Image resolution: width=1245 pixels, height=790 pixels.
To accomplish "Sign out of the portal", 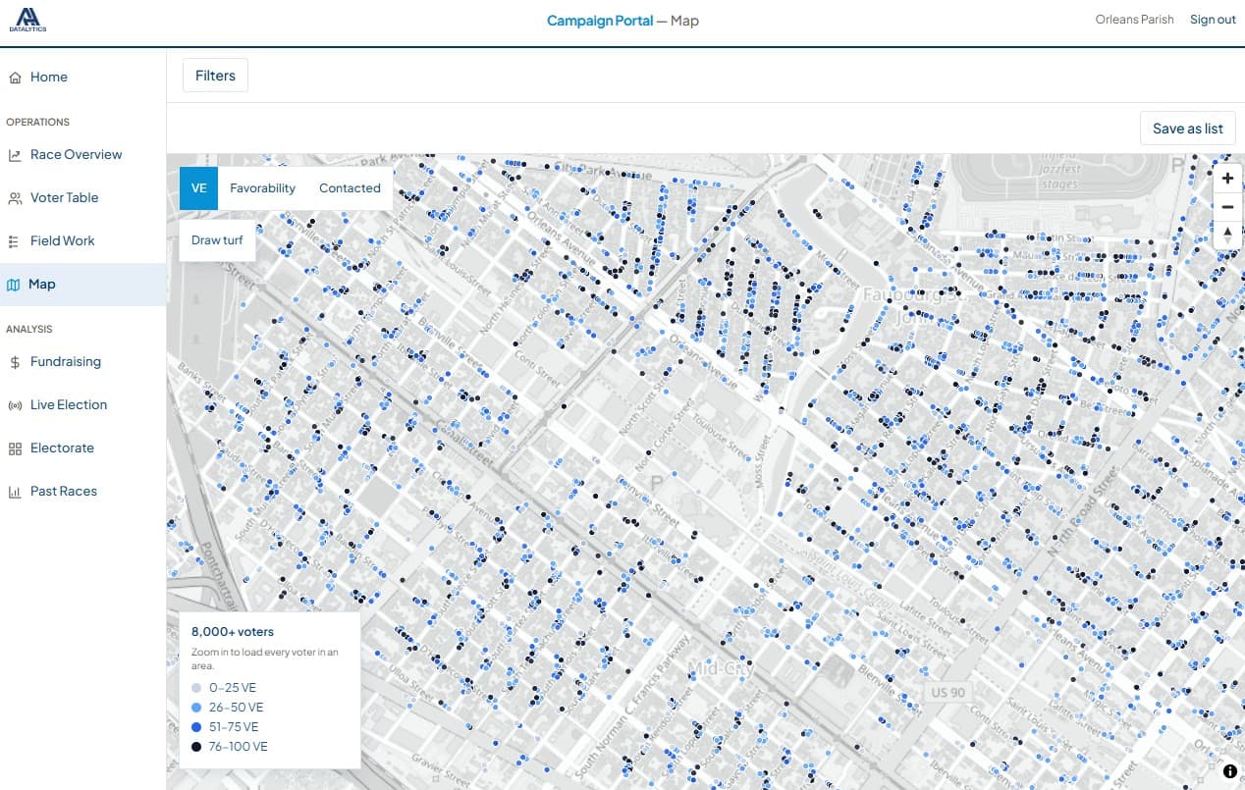I will (1213, 20).
